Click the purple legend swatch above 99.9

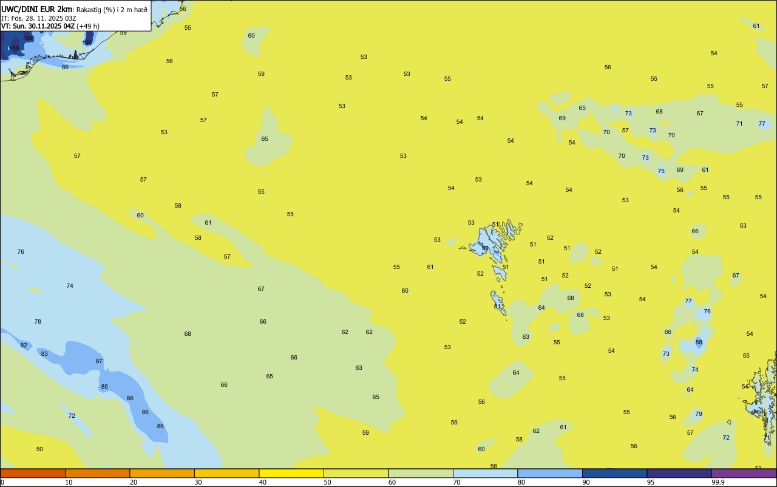[744, 473]
